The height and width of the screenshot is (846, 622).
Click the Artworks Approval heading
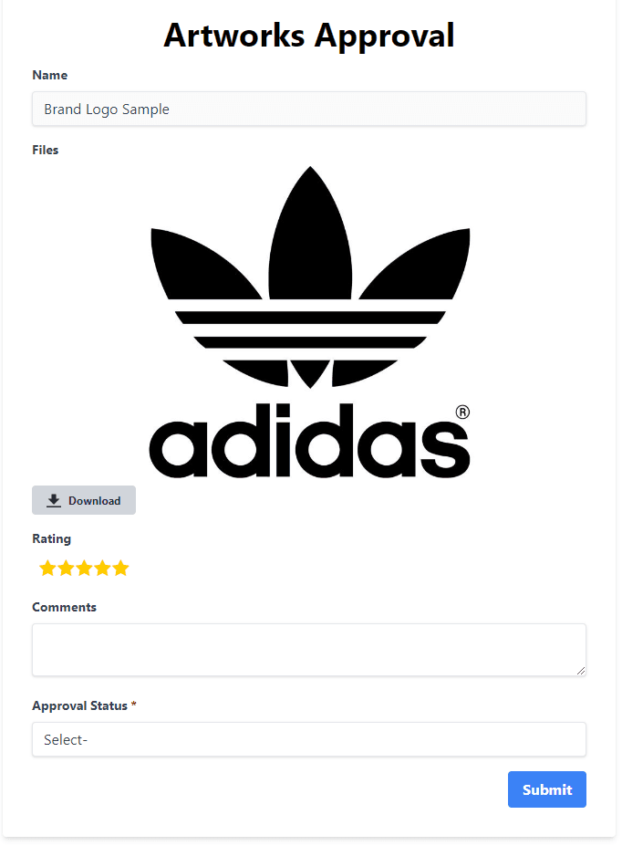(x=309, y=36)
